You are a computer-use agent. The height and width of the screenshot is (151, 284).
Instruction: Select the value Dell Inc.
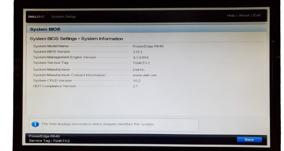click(139, 69)
